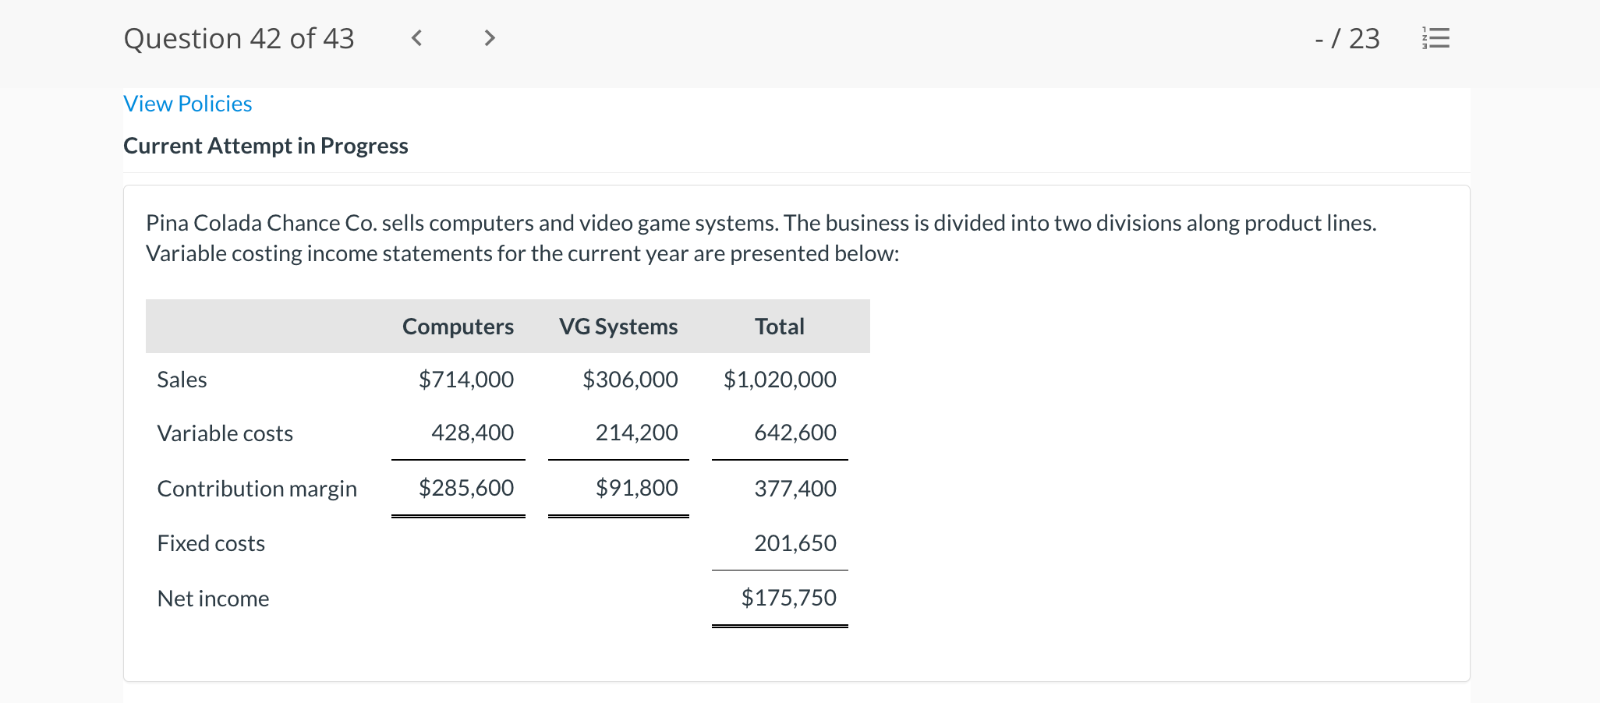Click total sales value $1,020,000
This screenshot has width=1600, height=703.
point(780,380)
